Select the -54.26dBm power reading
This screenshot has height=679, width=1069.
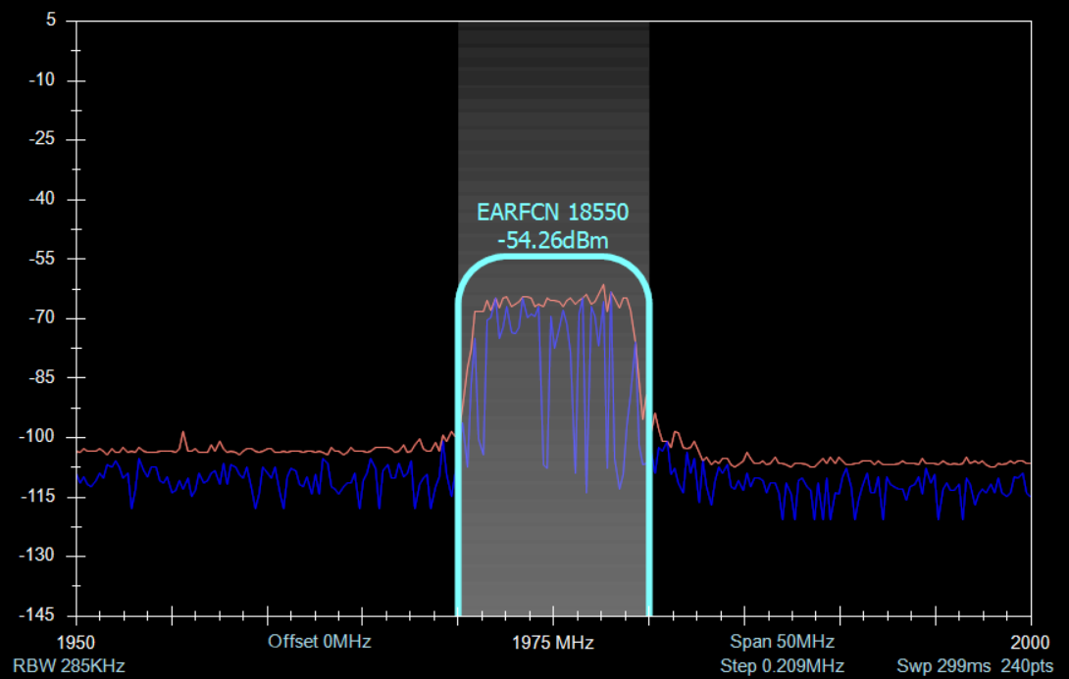(552, 240)
